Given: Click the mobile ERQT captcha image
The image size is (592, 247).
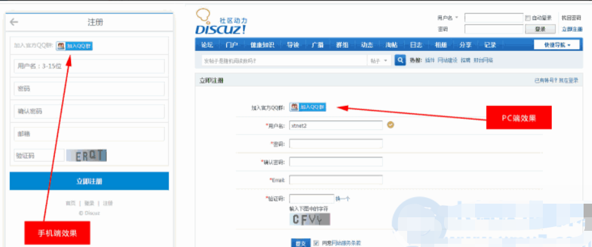Looking at the screenshot, I should (87, 156).
